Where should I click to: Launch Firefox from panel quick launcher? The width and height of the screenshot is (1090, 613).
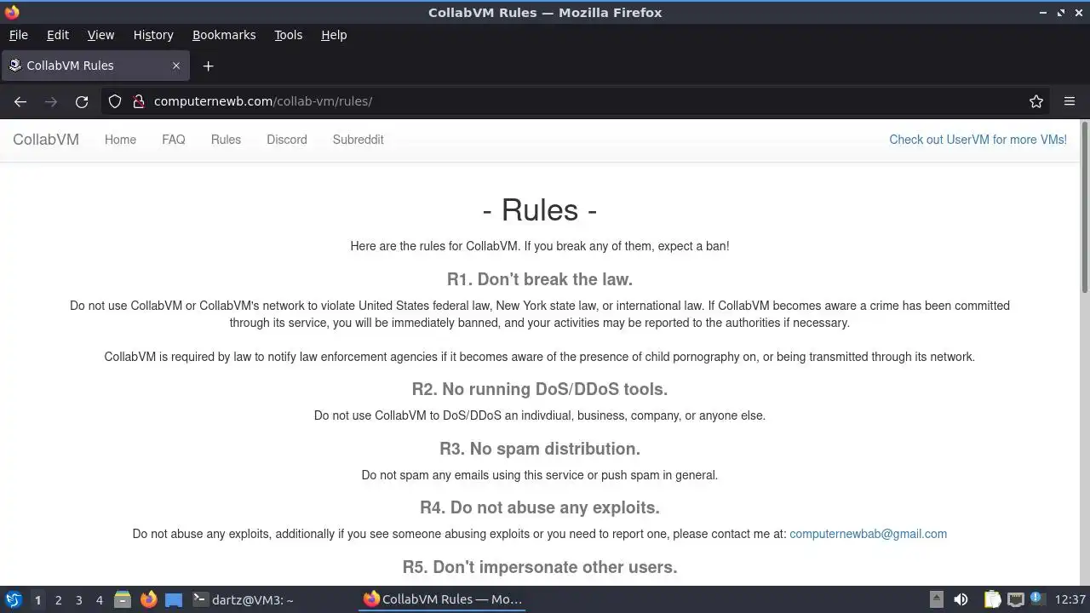(x=148, y=599)
